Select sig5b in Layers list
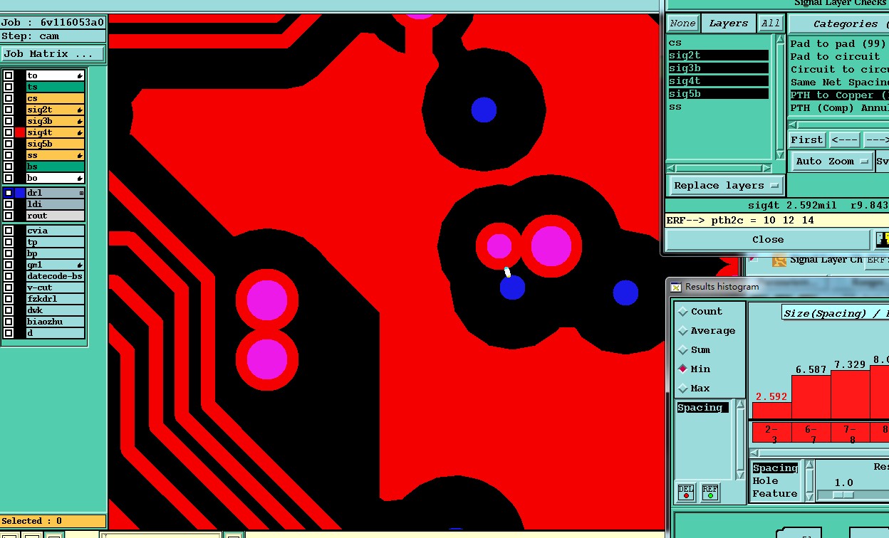 pyautogui.click(x=718, y=94)
